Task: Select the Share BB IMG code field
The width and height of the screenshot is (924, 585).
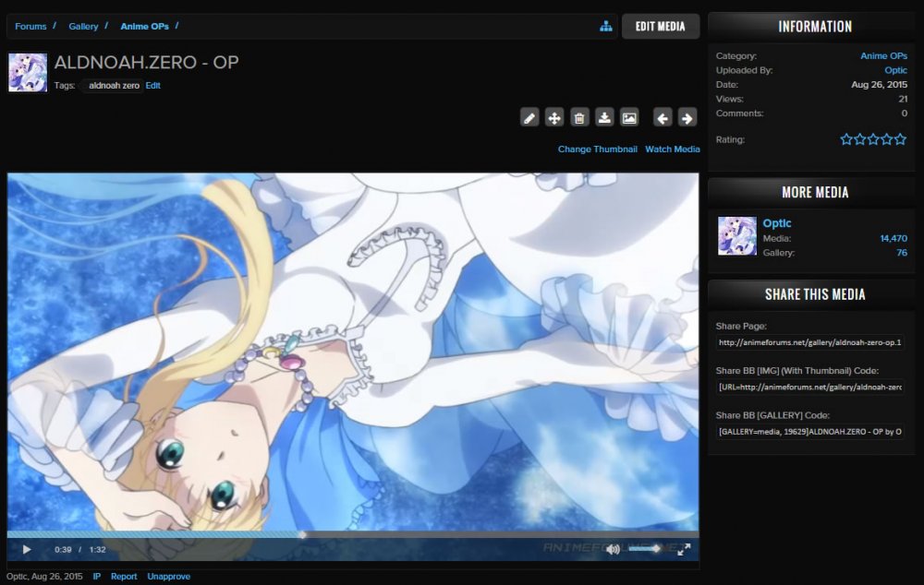Action: point(810,388)
